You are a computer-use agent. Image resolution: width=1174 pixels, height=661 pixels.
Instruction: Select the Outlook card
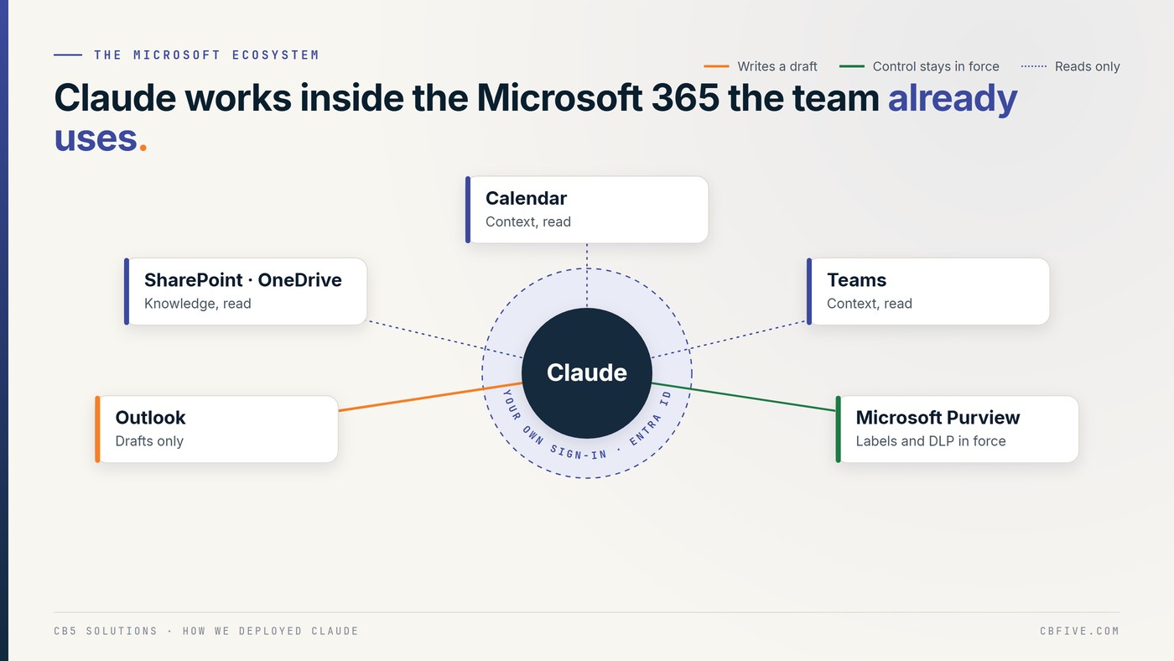pyautogui.click(x=216, y=429)
